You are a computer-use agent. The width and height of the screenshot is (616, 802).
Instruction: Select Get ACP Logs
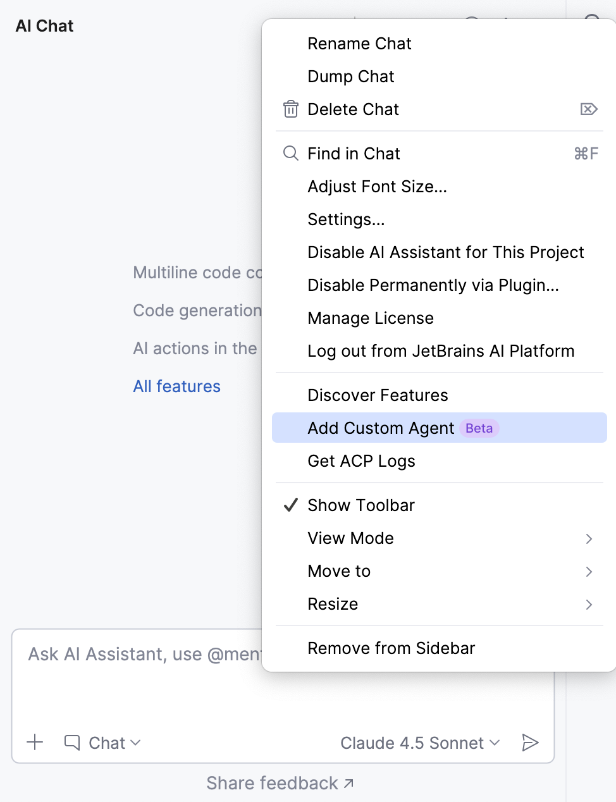point(360,461)
